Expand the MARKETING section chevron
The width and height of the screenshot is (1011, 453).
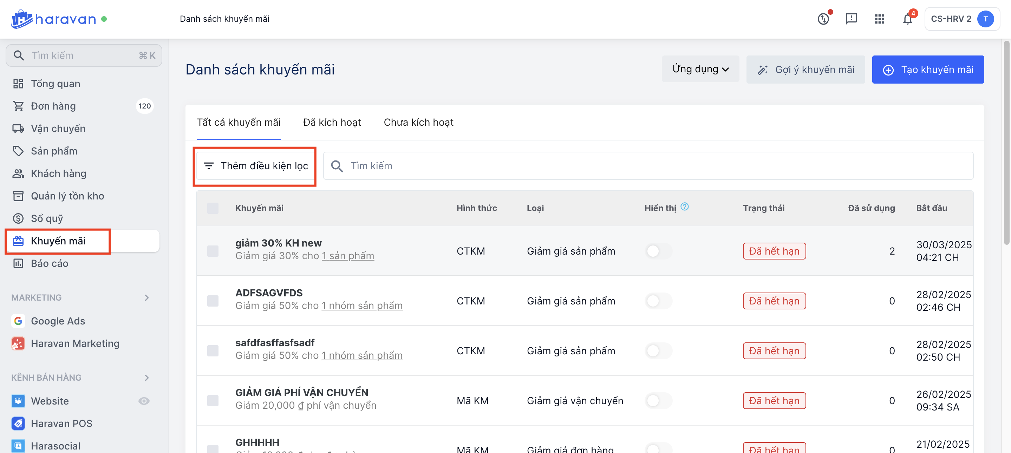click(147, 298)
